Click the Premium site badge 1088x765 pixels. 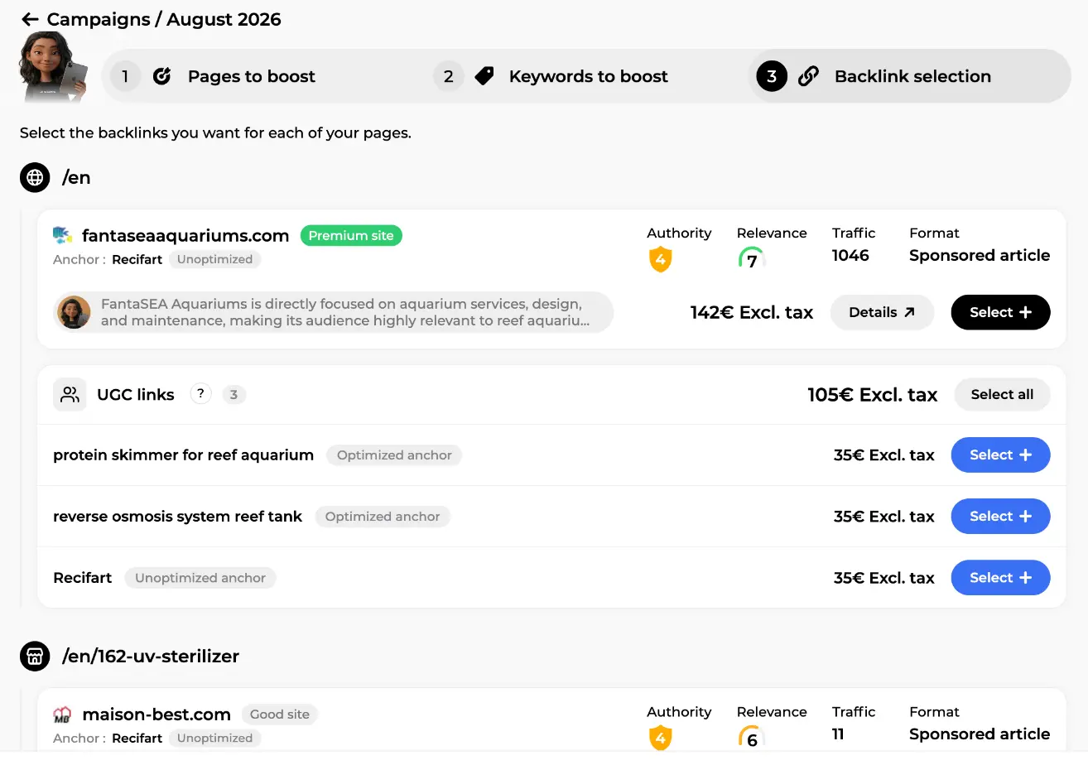pos(351,236)
